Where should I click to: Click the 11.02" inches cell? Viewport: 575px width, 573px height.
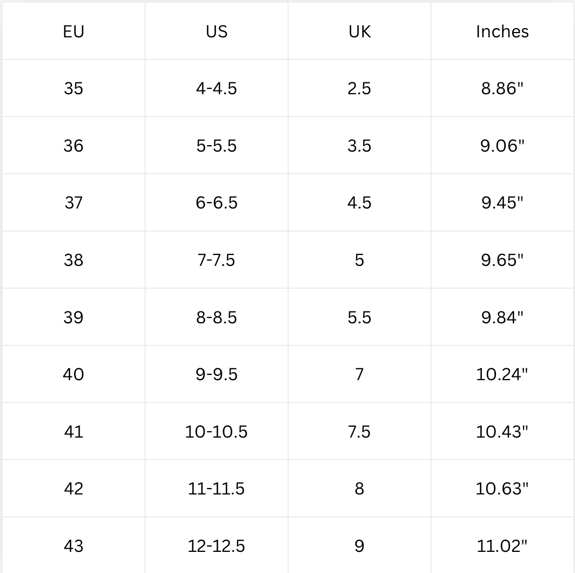pyautogui.click(x=502, y=545)
